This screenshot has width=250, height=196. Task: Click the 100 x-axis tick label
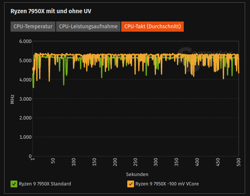click(73, 162)
